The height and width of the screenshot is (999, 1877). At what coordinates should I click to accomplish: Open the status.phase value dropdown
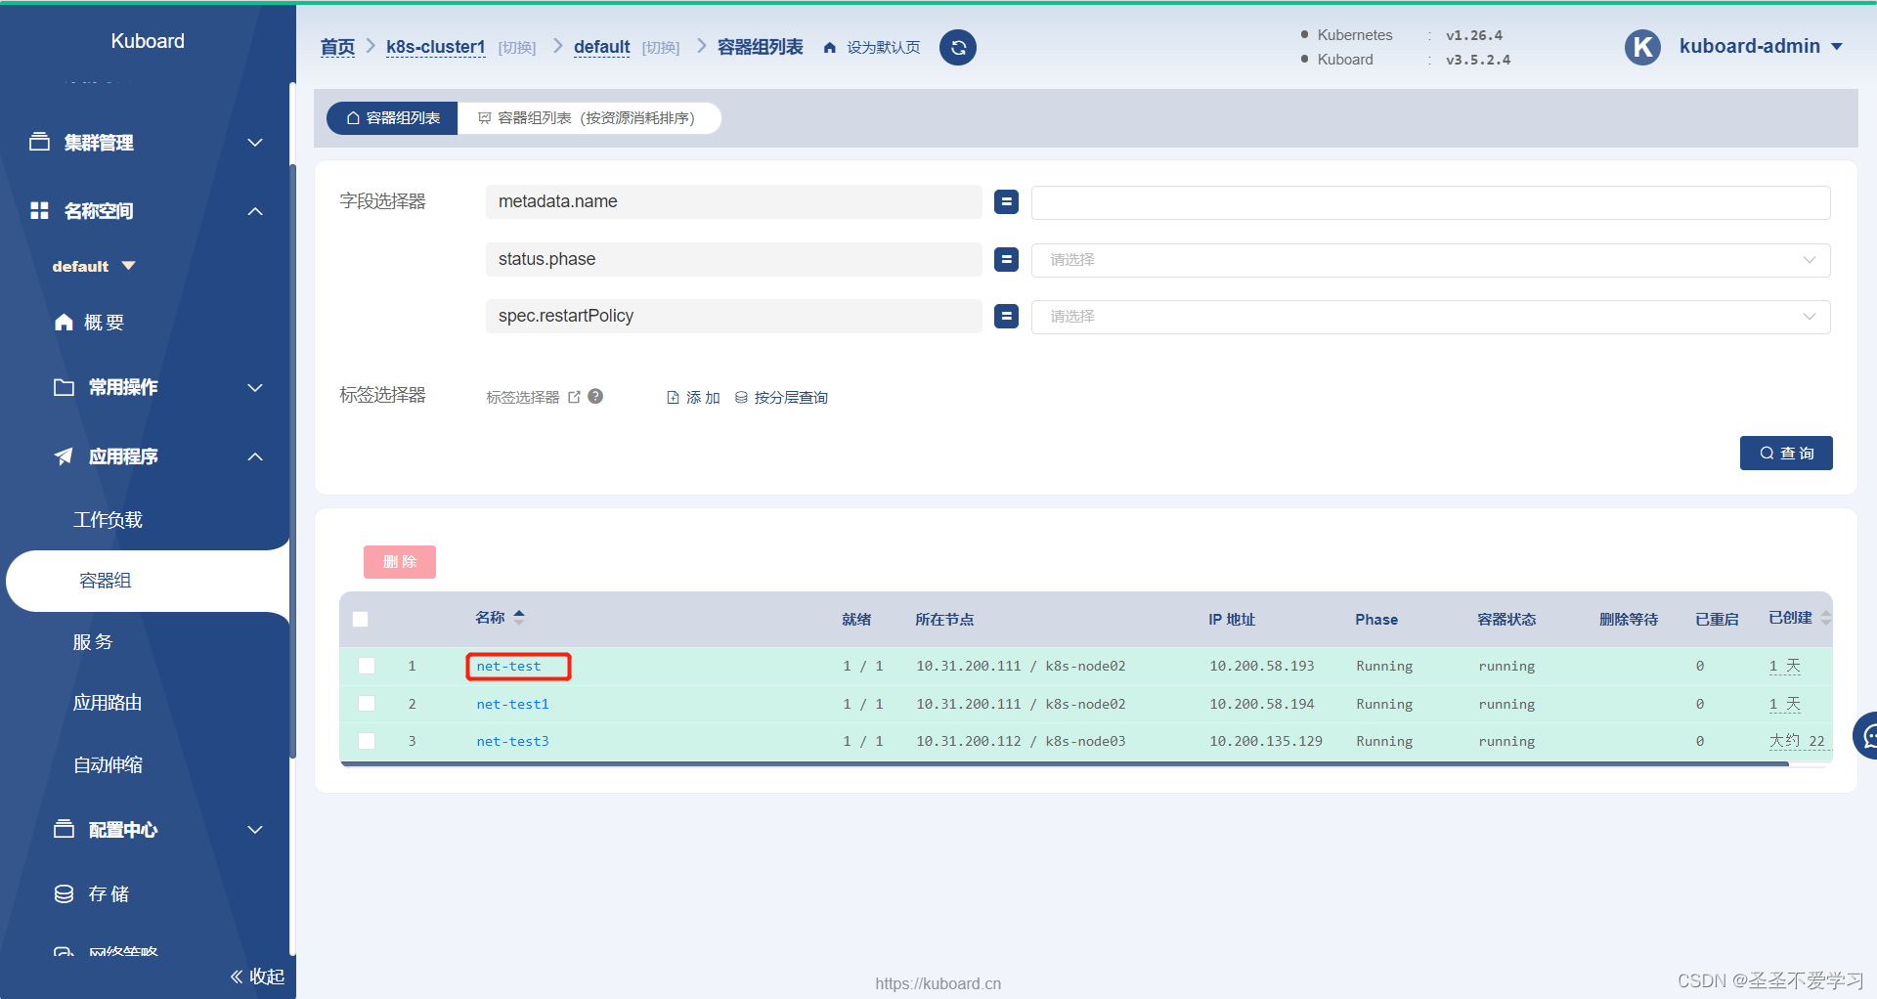[x=1430, y=260]
